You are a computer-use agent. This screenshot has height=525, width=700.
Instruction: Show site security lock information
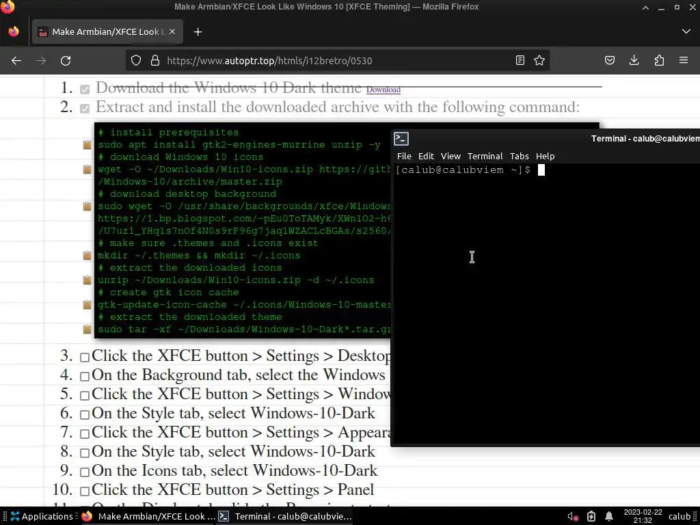155,60
